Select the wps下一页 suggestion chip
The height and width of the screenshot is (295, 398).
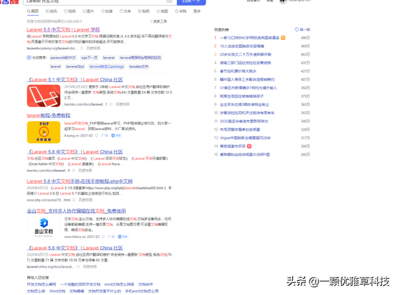pos(89,58)
